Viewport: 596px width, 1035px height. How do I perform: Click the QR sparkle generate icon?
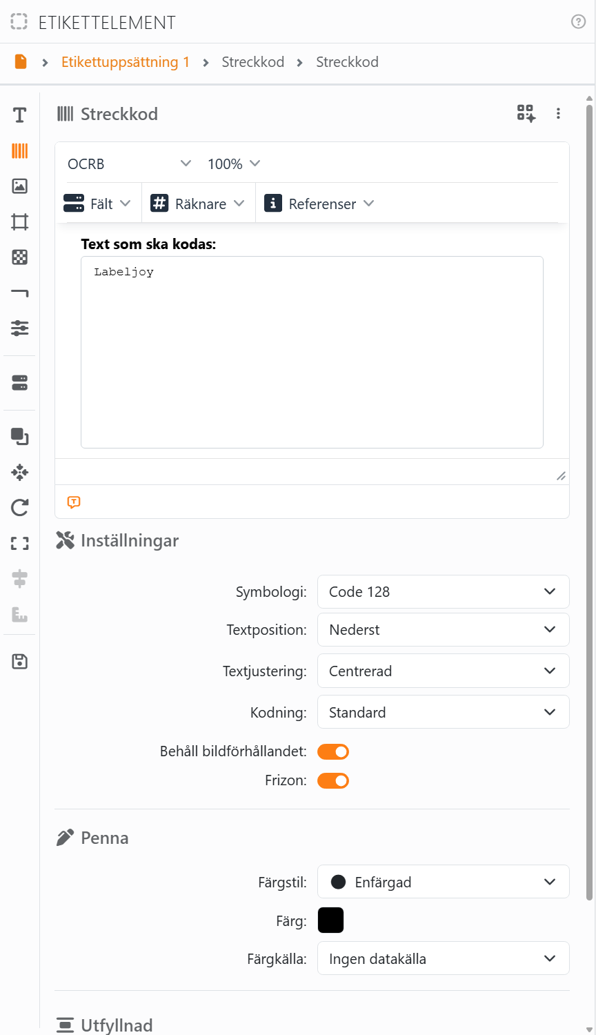[x=526, y=113]
